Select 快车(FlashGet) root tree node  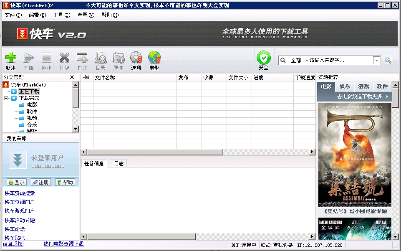[x=28, y=85]
